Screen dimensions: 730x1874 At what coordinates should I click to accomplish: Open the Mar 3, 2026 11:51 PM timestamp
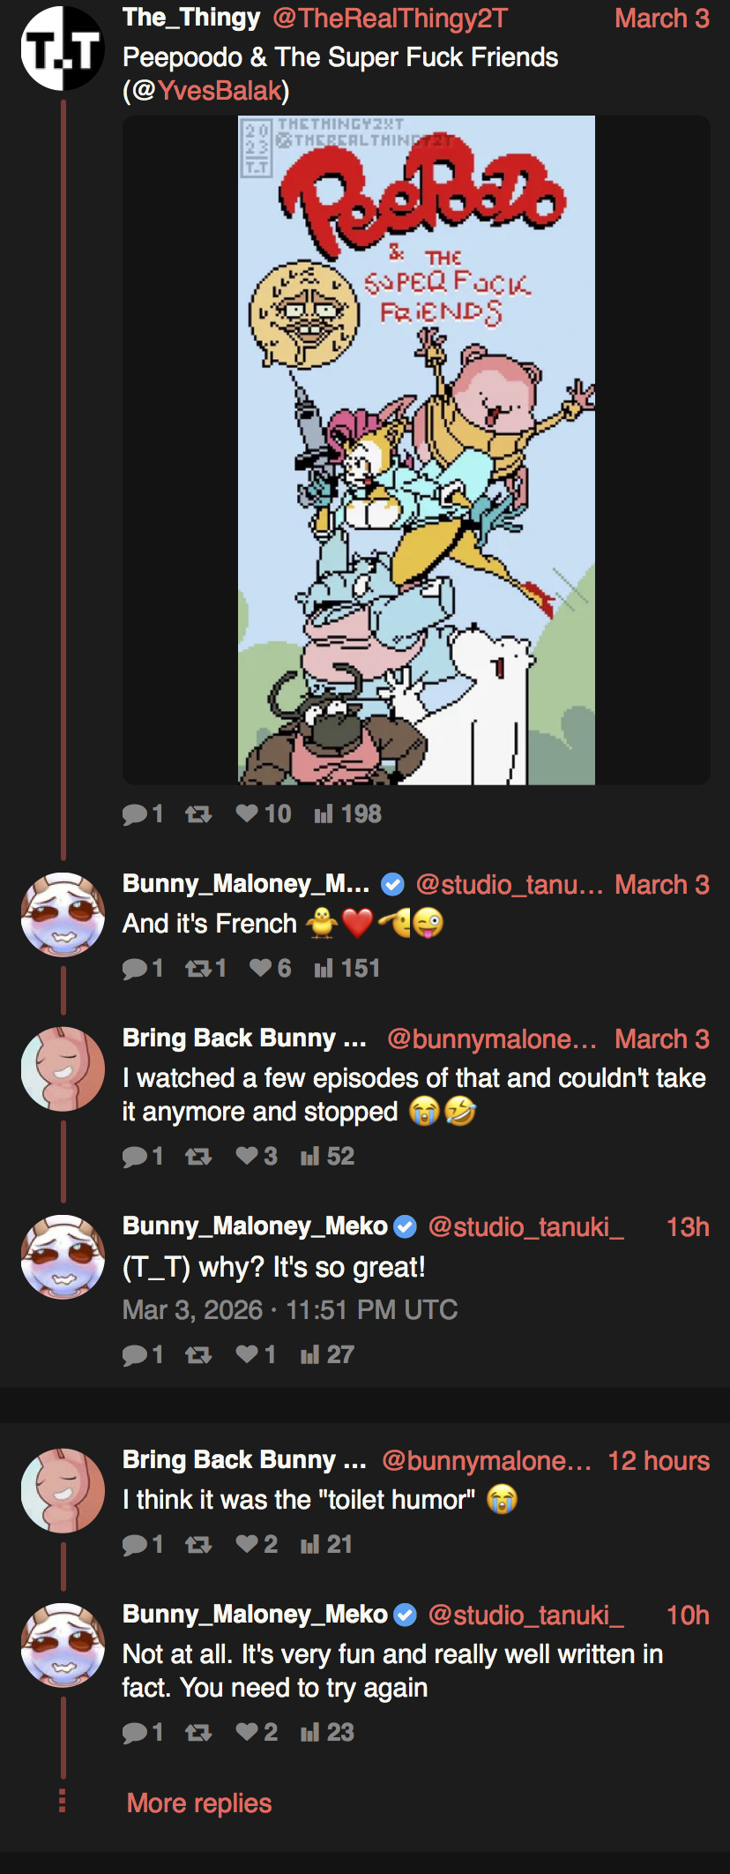pyautogui.click(x=290, y=1310)
